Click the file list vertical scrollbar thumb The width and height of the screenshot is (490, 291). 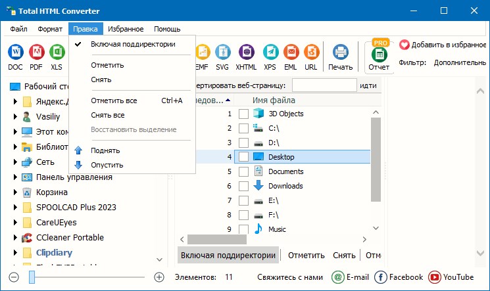(376, 160)
